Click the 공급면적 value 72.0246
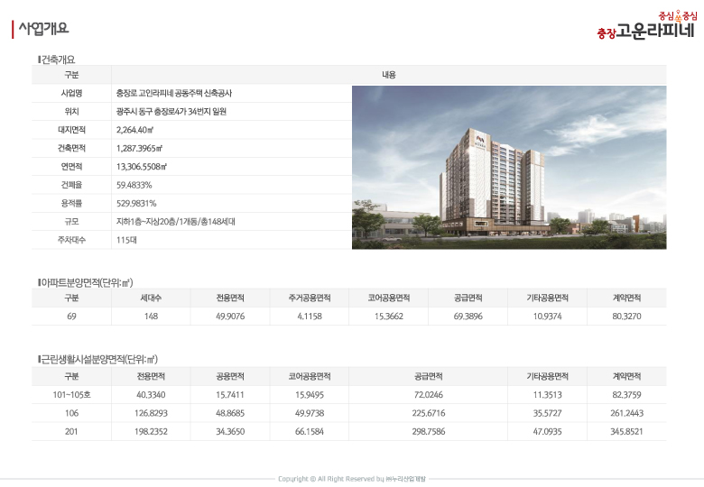The height and width of the screenshot is (487, 704). click(x=429, y=395)
